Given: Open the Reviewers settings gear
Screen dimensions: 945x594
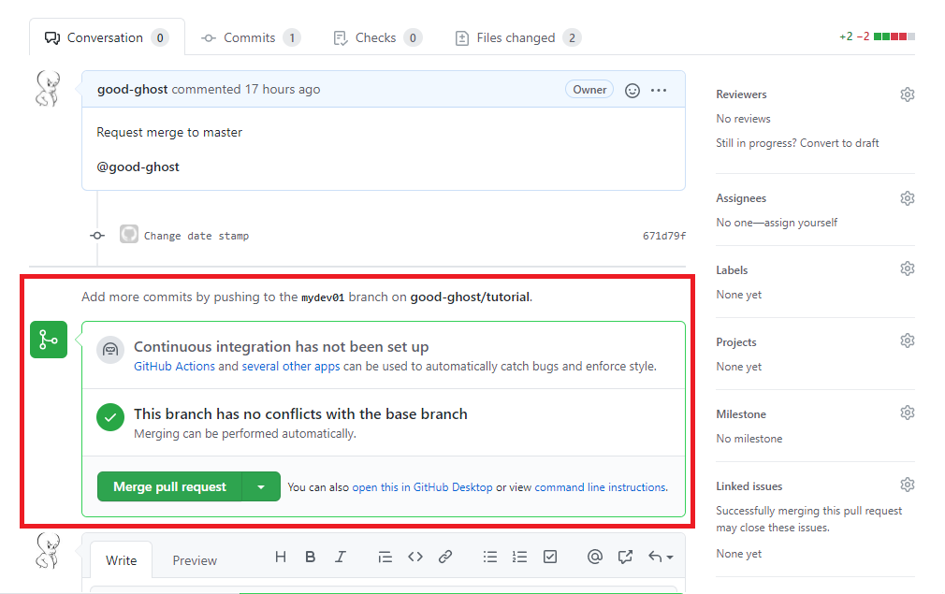Looking at the screenshot, I should [x=907, y=94].
